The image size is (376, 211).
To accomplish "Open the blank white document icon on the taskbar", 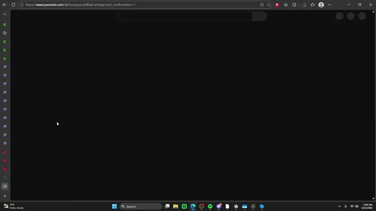I will 227,207.
